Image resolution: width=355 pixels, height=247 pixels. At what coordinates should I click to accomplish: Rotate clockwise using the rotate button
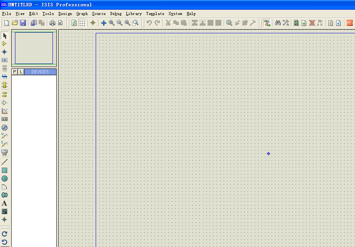click(4, 234)
